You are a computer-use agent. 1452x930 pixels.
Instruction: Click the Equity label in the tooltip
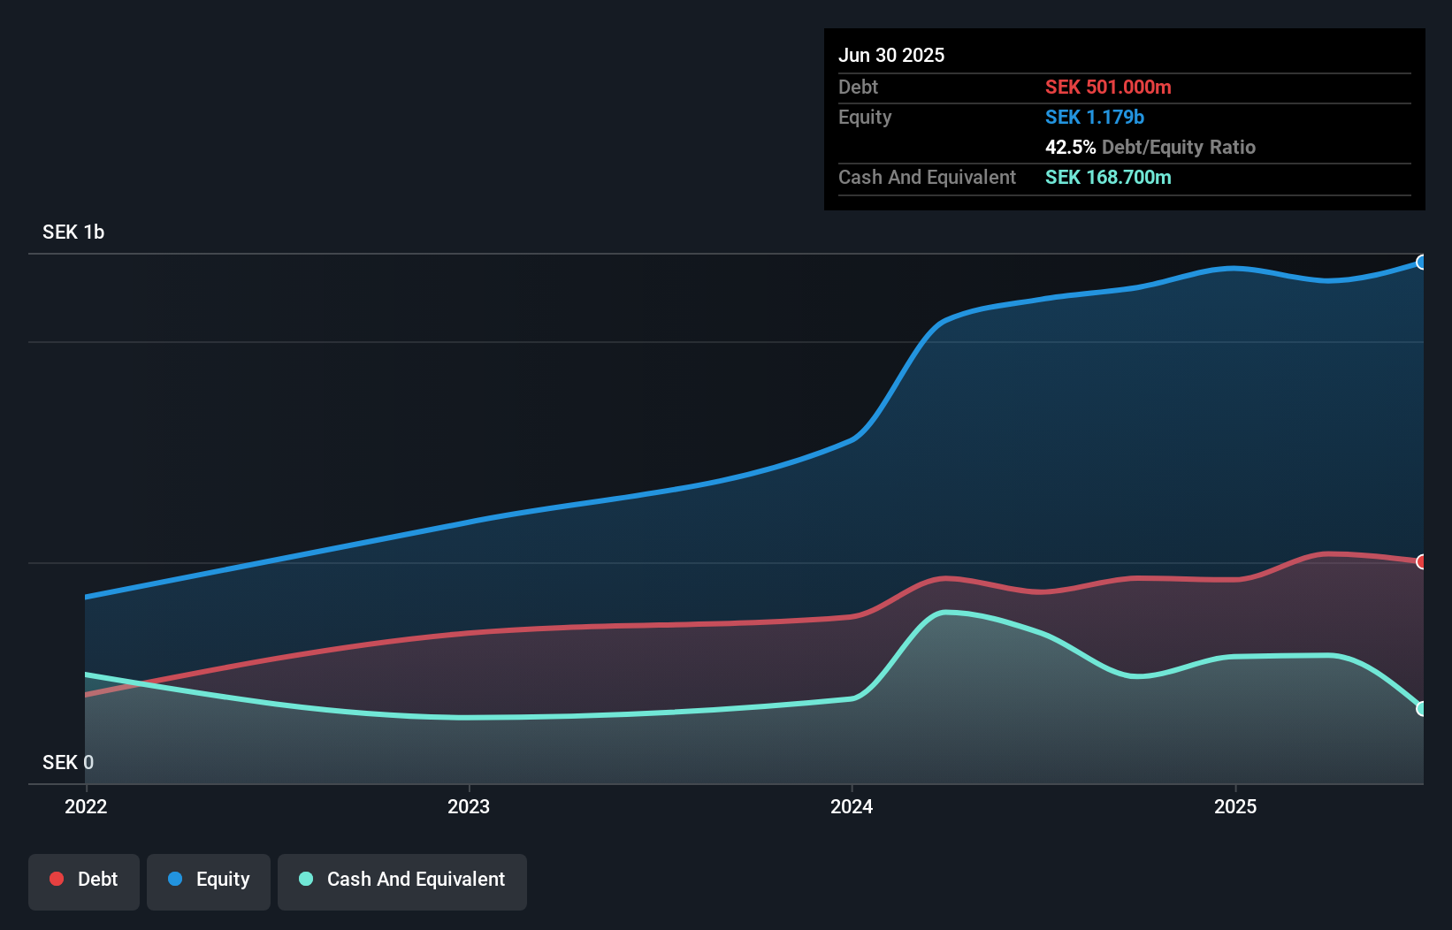(865, 118)
